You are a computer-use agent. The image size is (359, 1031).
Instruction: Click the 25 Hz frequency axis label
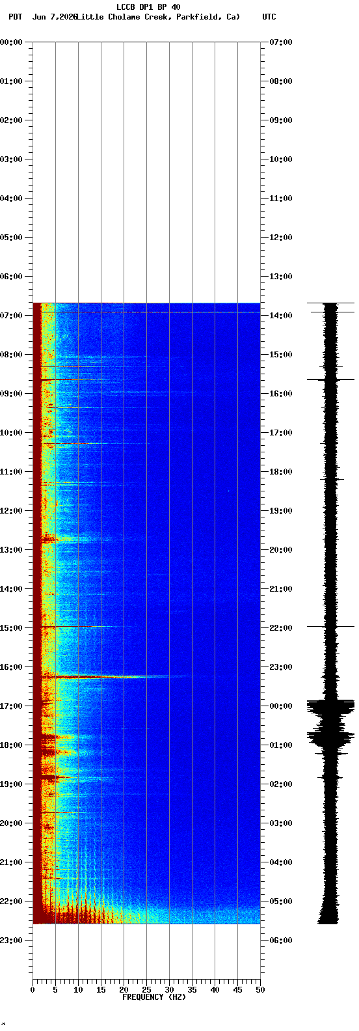pyautogui.click(x=146, y=990)
